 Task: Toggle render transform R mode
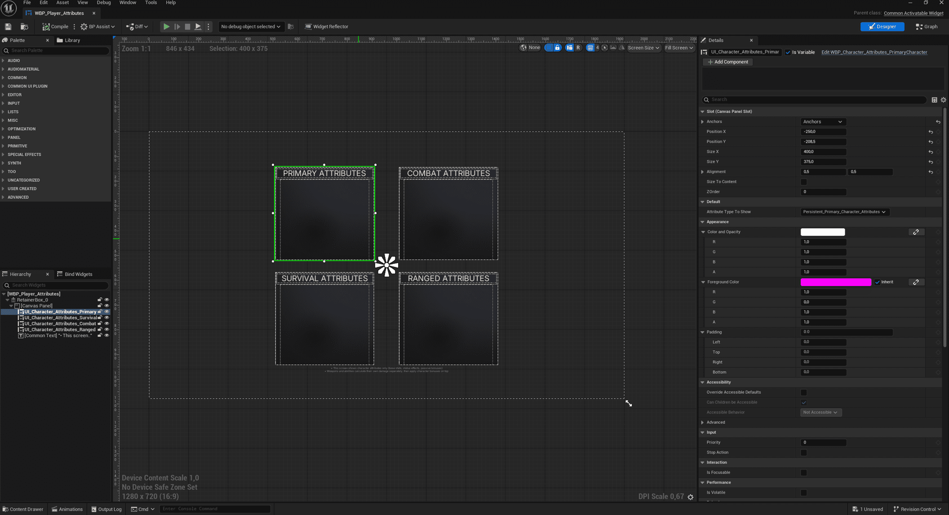click(578, 48)
